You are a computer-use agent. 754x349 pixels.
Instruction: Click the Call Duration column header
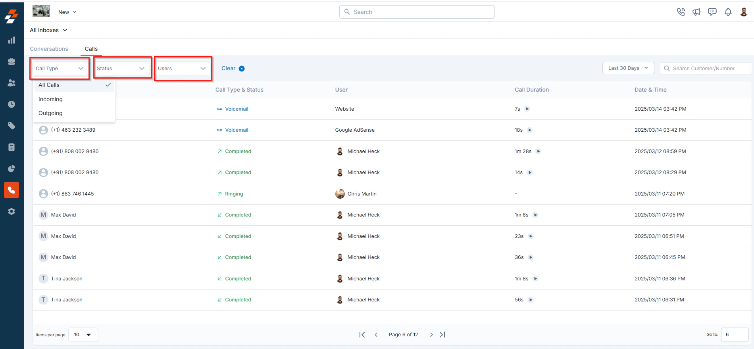pyautogui.click(x=532, y=90)
